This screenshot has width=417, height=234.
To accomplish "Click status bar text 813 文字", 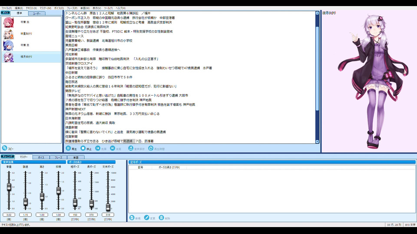I will (410, 225).
